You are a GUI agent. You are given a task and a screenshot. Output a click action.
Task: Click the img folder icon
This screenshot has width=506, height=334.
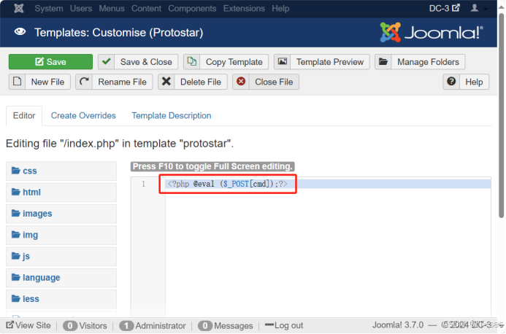coord(16,234)
